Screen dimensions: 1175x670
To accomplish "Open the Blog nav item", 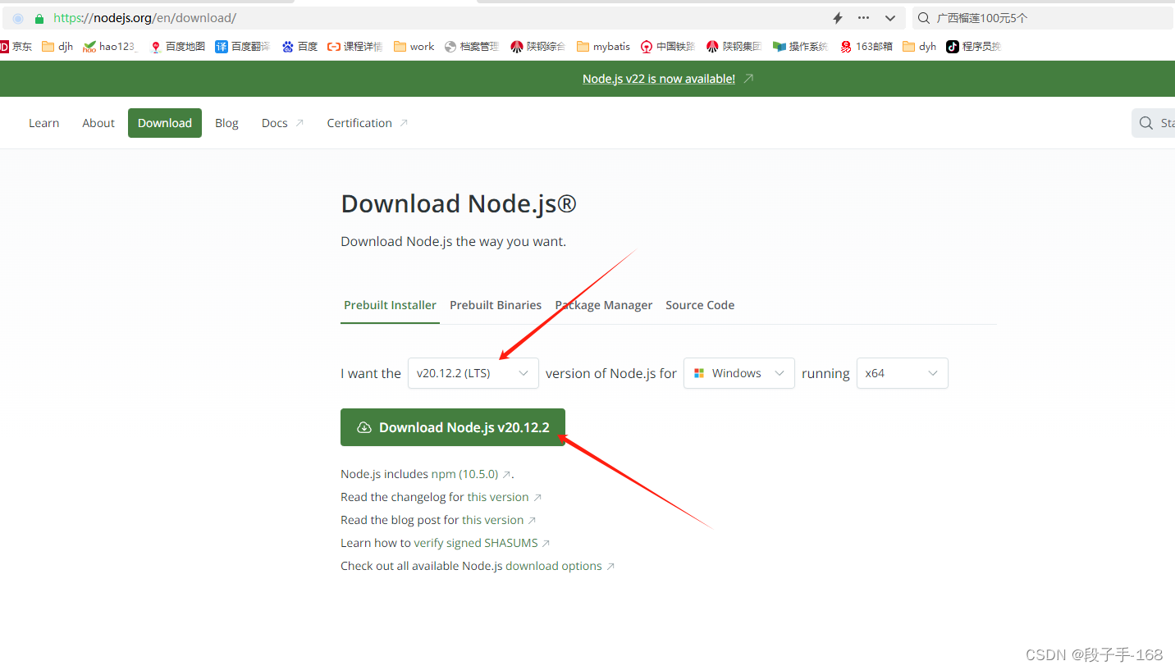I will coord(226,123).
